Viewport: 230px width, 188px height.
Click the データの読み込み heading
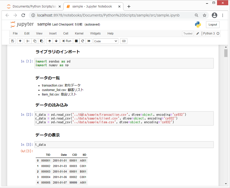coord(52,105)
